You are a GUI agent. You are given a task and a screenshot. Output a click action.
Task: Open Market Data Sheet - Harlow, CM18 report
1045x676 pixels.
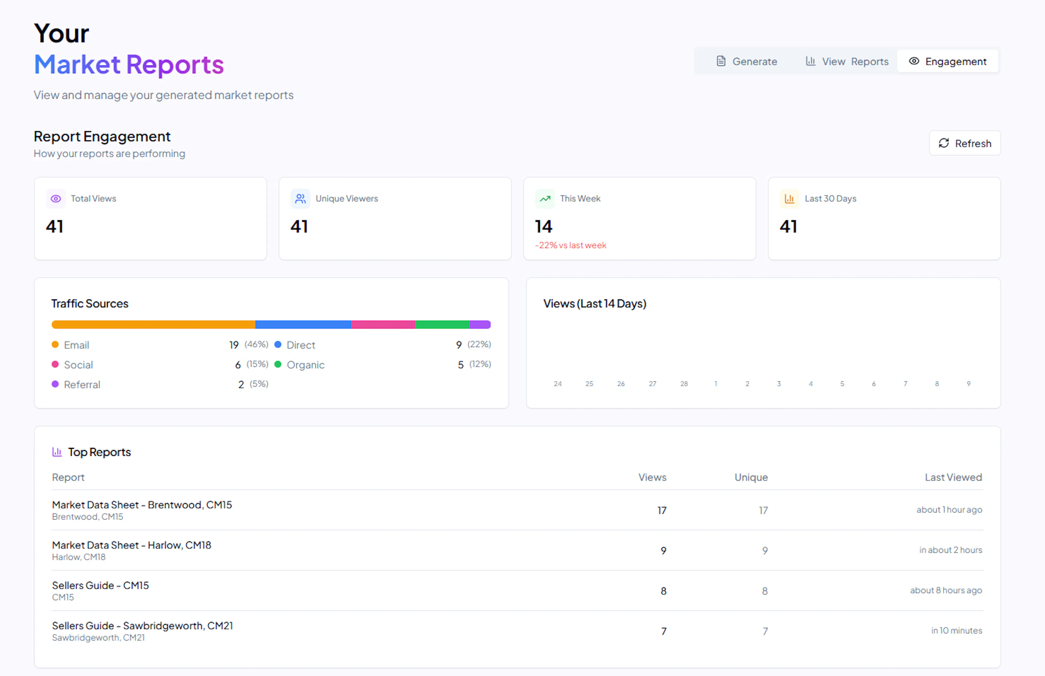[x=131, y=545]
